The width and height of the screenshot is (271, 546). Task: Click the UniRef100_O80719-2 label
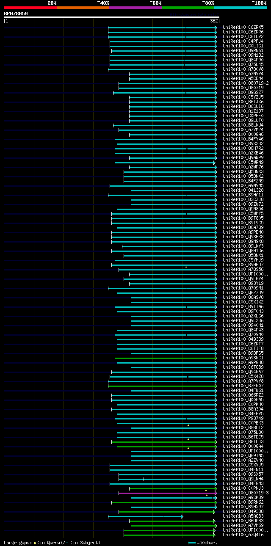[246, 83]
